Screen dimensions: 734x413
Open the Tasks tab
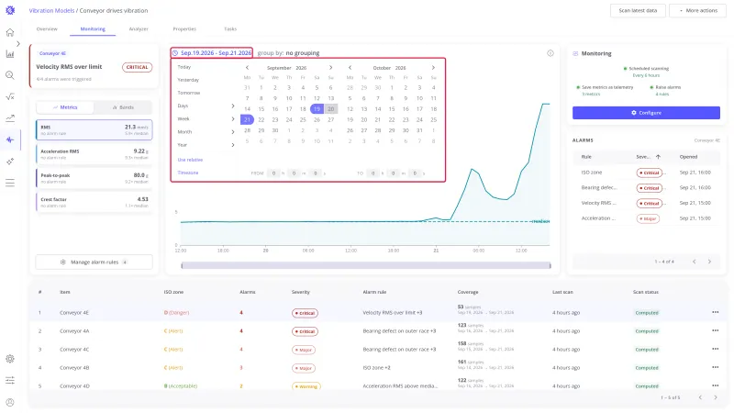coord(230,29)
